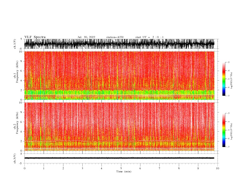Click the lower PSD color bar (ch.2)
245x189 pixels.
point(224,130)
